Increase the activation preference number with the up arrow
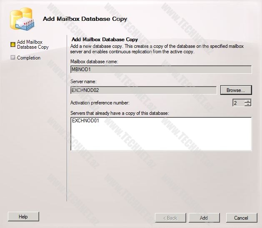The image size is (262, 228). (x=248, y=101)
